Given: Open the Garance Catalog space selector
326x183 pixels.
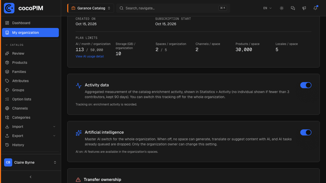Looking at the screenshot, I should point(91,8).
